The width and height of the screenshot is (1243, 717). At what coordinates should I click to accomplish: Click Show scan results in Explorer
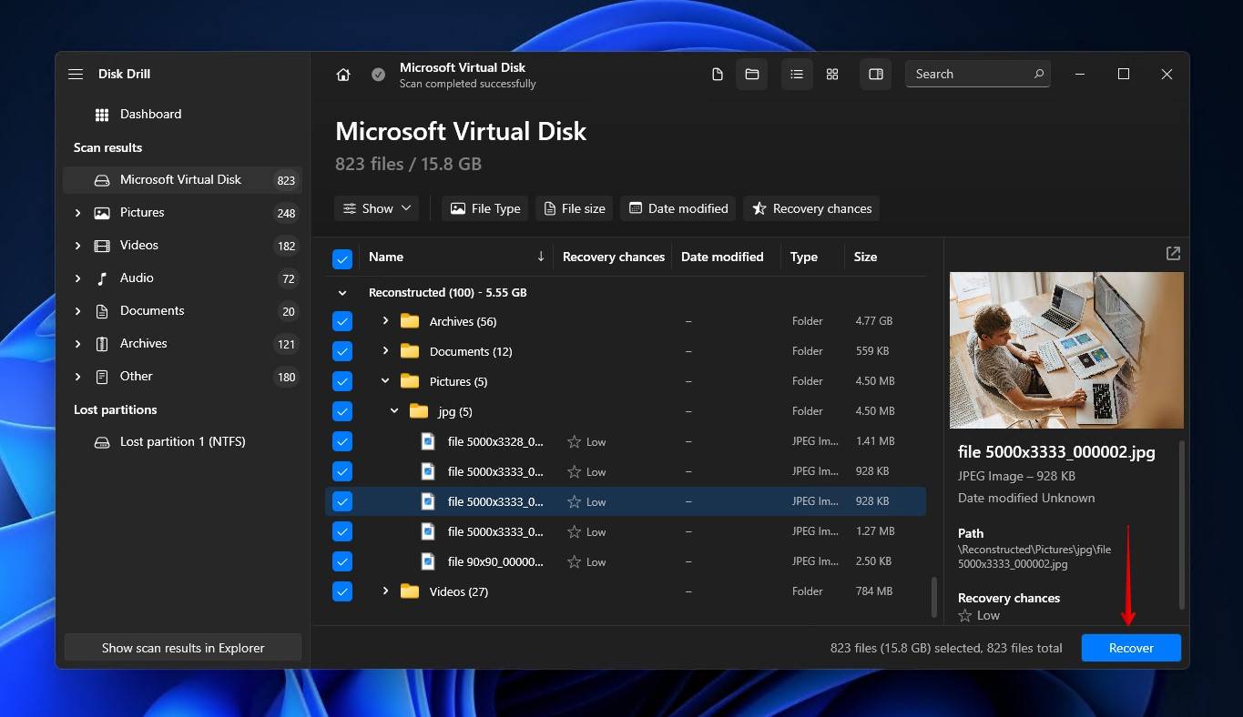183,648
